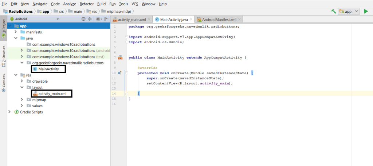The height and width of the screenshot is (166, 373).
Task: Expand the manifests folder
Action: pos(16,32)
